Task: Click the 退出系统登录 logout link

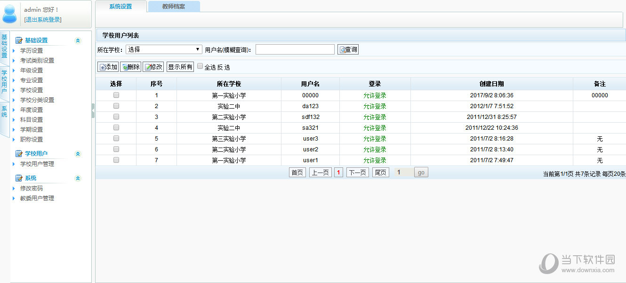Action: click(43, 19)
